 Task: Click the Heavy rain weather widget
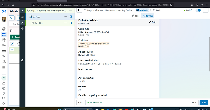[9, 109]
